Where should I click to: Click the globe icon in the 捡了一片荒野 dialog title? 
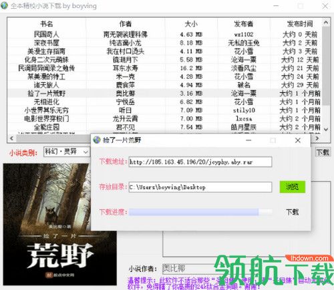tap(97, 140)
